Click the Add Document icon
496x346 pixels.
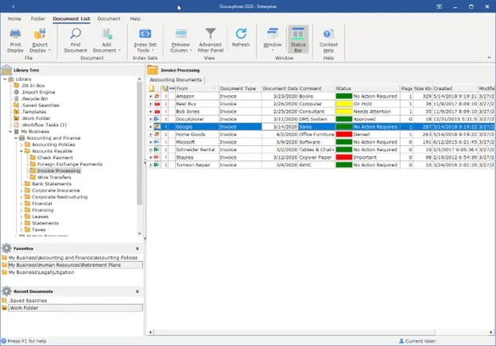coord(107,34)
